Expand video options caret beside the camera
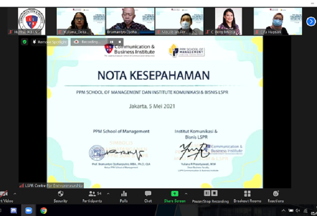The height and width of the screenshot is (216, 317). coord(14,194)
